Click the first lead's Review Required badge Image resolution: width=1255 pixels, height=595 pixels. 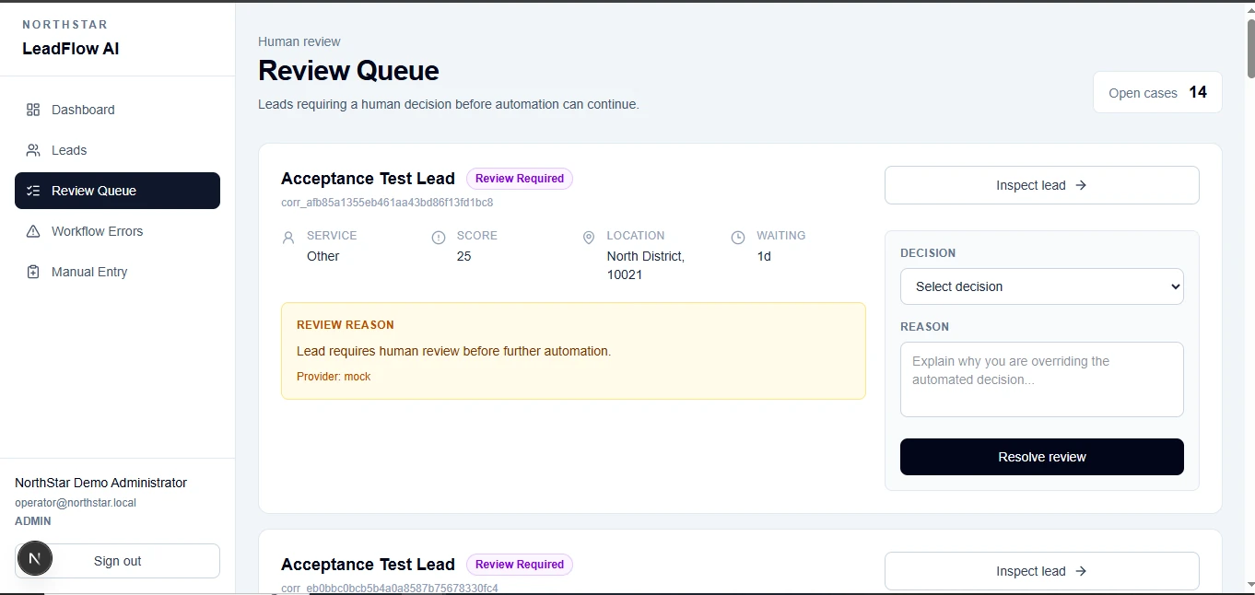(520, 179)
